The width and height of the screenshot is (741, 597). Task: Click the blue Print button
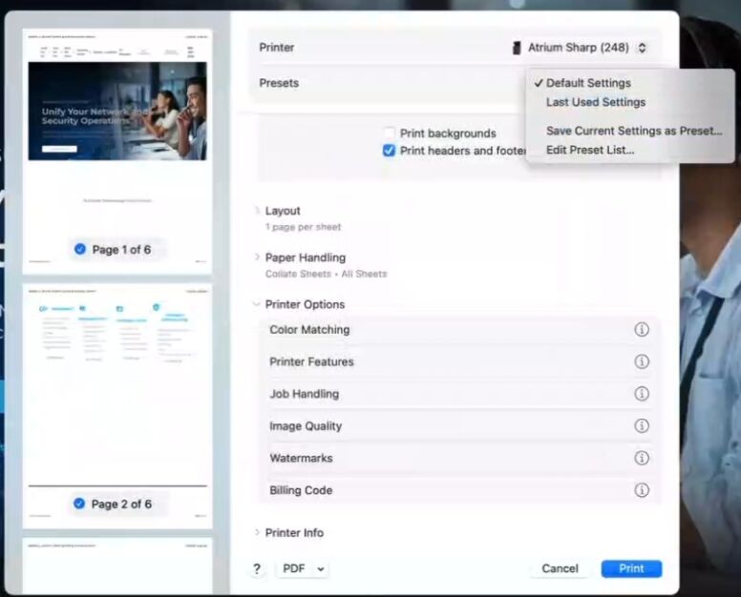point(631,568)
